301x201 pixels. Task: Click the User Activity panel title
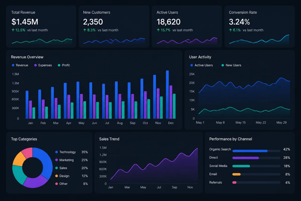200,57
